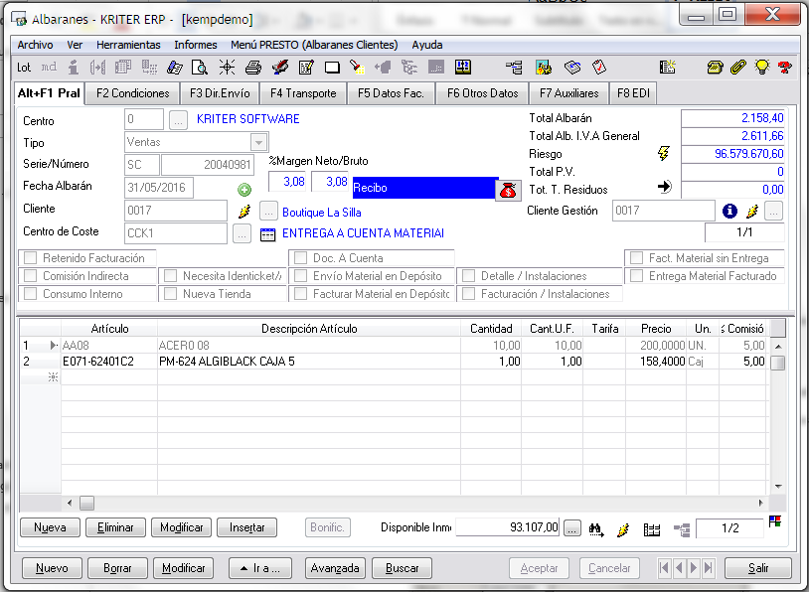Open the Disponible Inmediato ellipsis button
The width and height of the screenshot is (809, 592).
[x=571, y=528]
